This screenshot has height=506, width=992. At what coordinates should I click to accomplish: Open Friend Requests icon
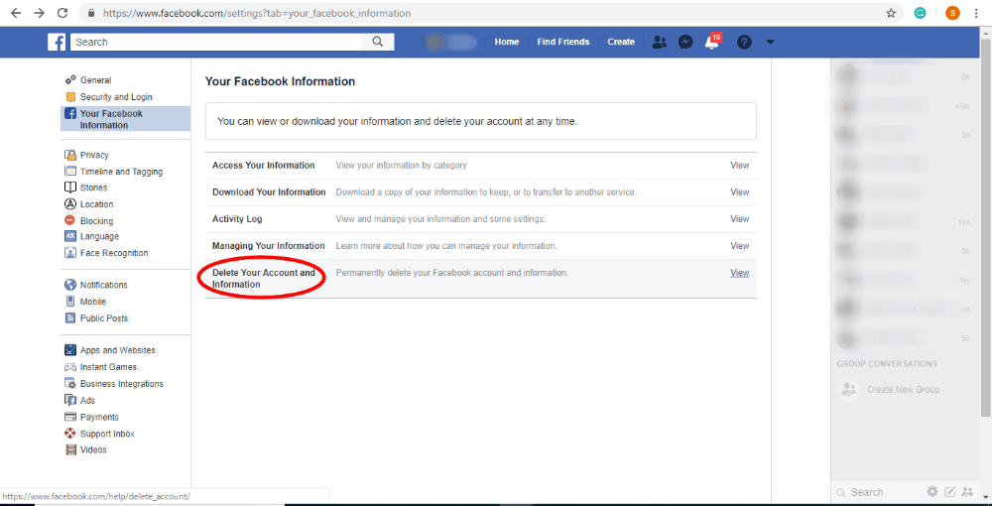click(660, 42)
